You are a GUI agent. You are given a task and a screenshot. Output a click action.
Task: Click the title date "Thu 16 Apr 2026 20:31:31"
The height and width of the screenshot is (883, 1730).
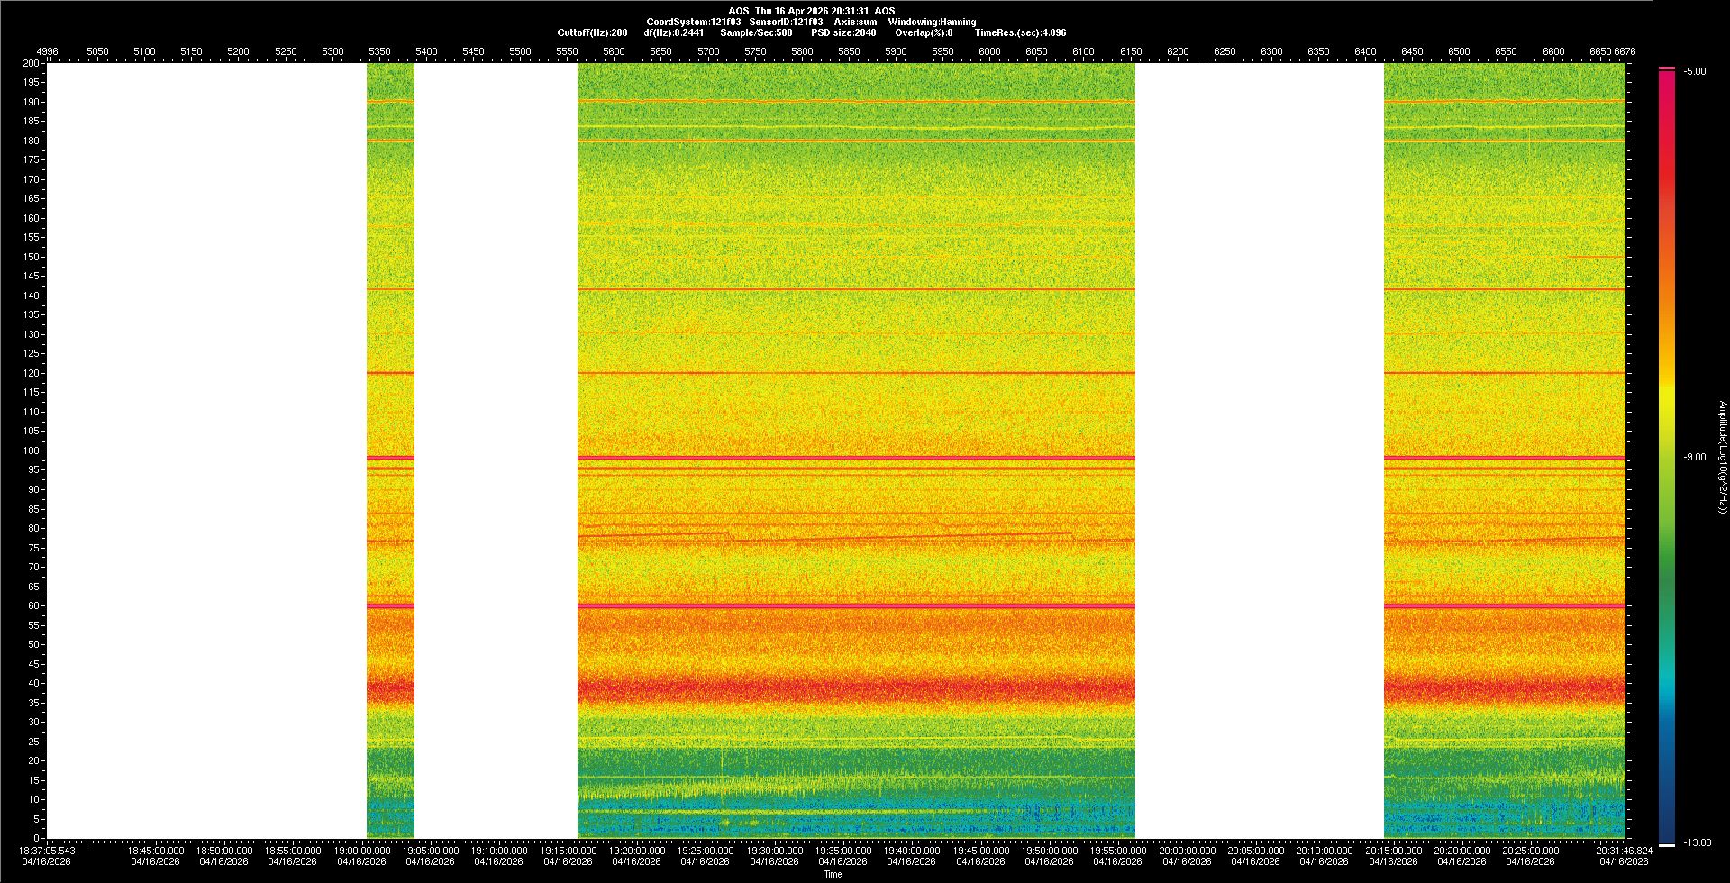coord(812,11)
